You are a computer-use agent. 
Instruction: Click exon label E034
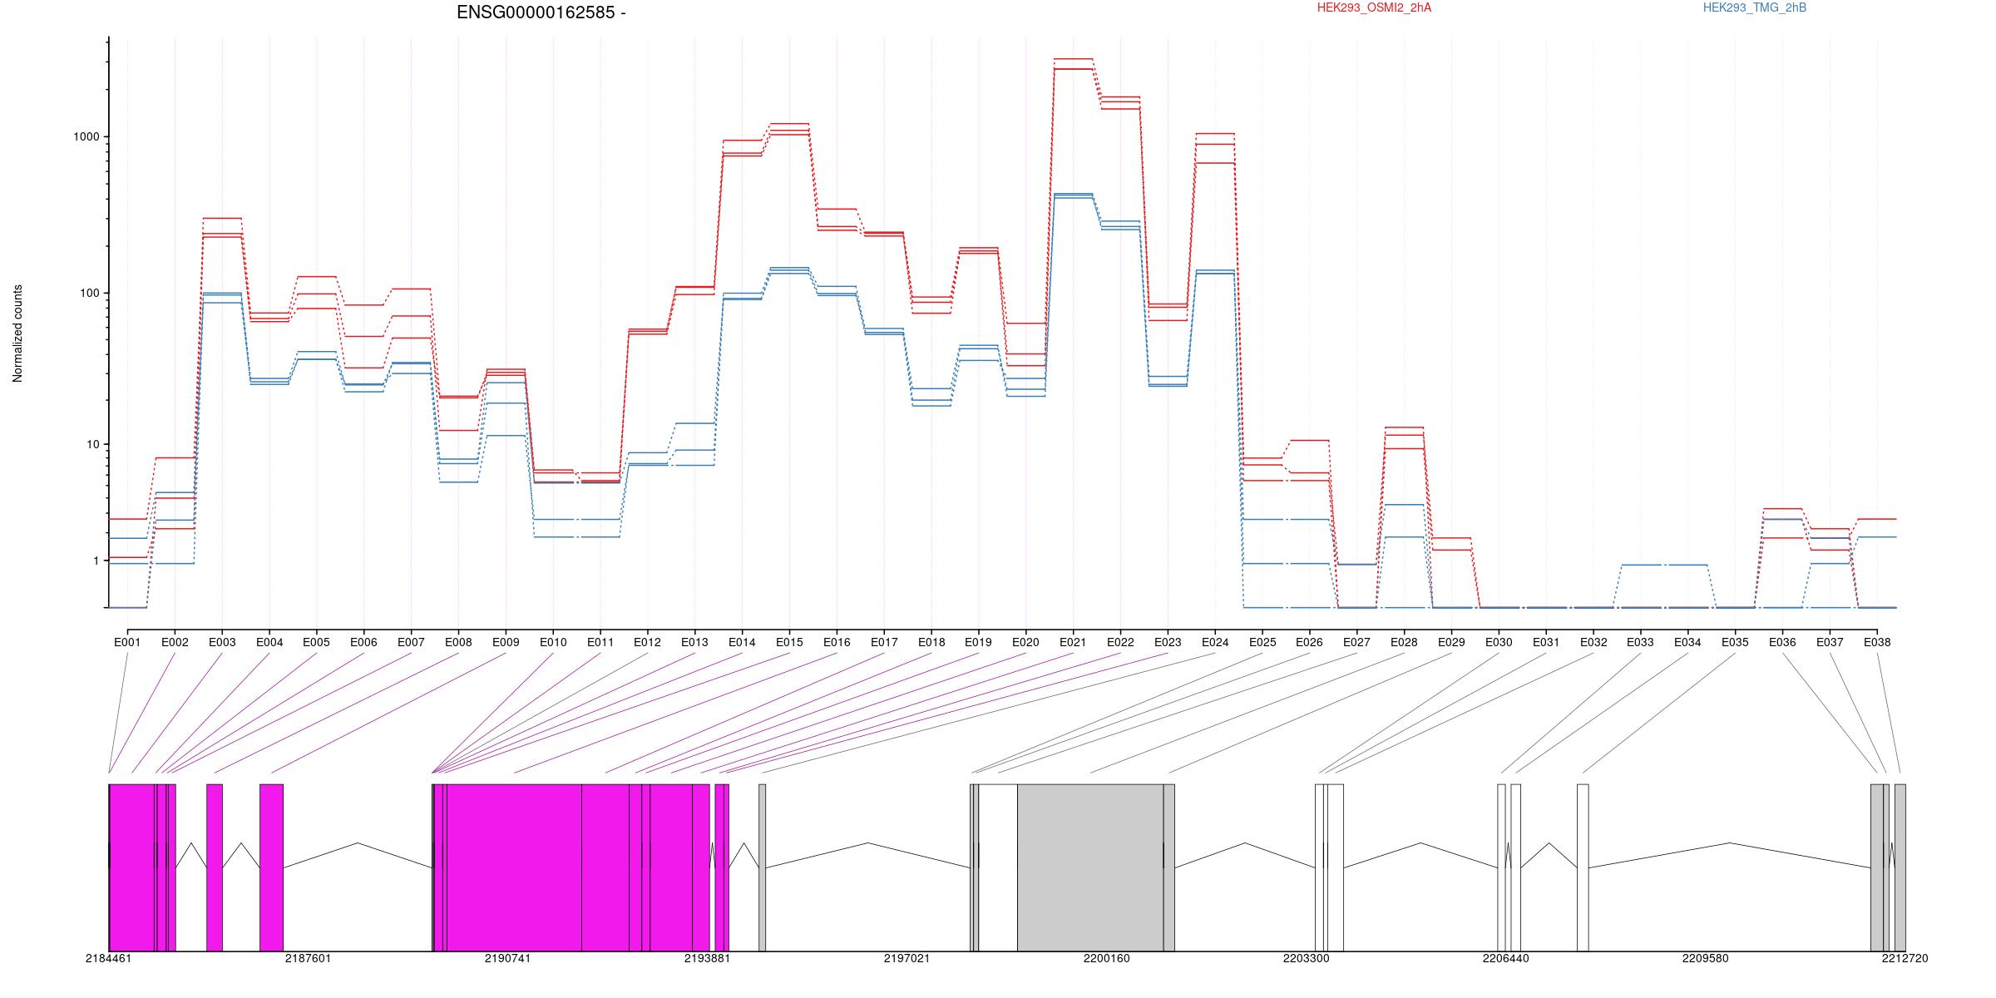tap(1687, 642)
